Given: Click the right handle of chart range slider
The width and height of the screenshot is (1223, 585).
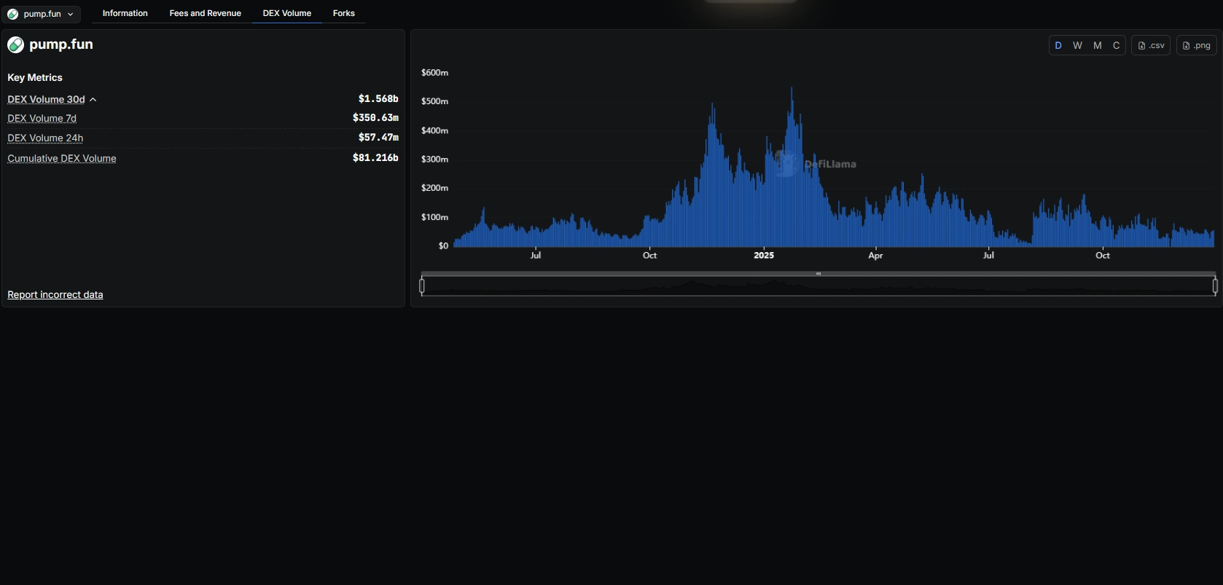Looking at the screenshot, I should tap(1215, 286).
